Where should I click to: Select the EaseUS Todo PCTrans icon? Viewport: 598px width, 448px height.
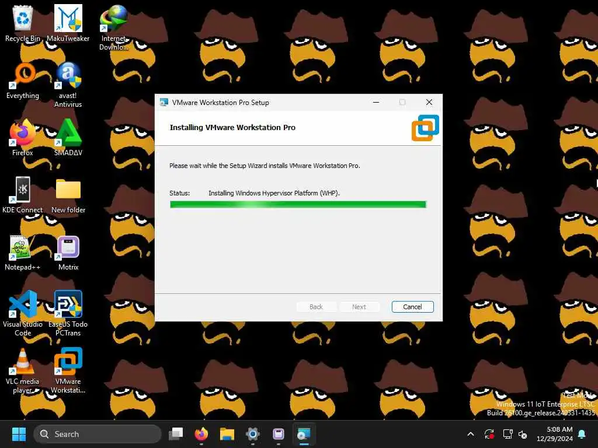click(68, 313)
